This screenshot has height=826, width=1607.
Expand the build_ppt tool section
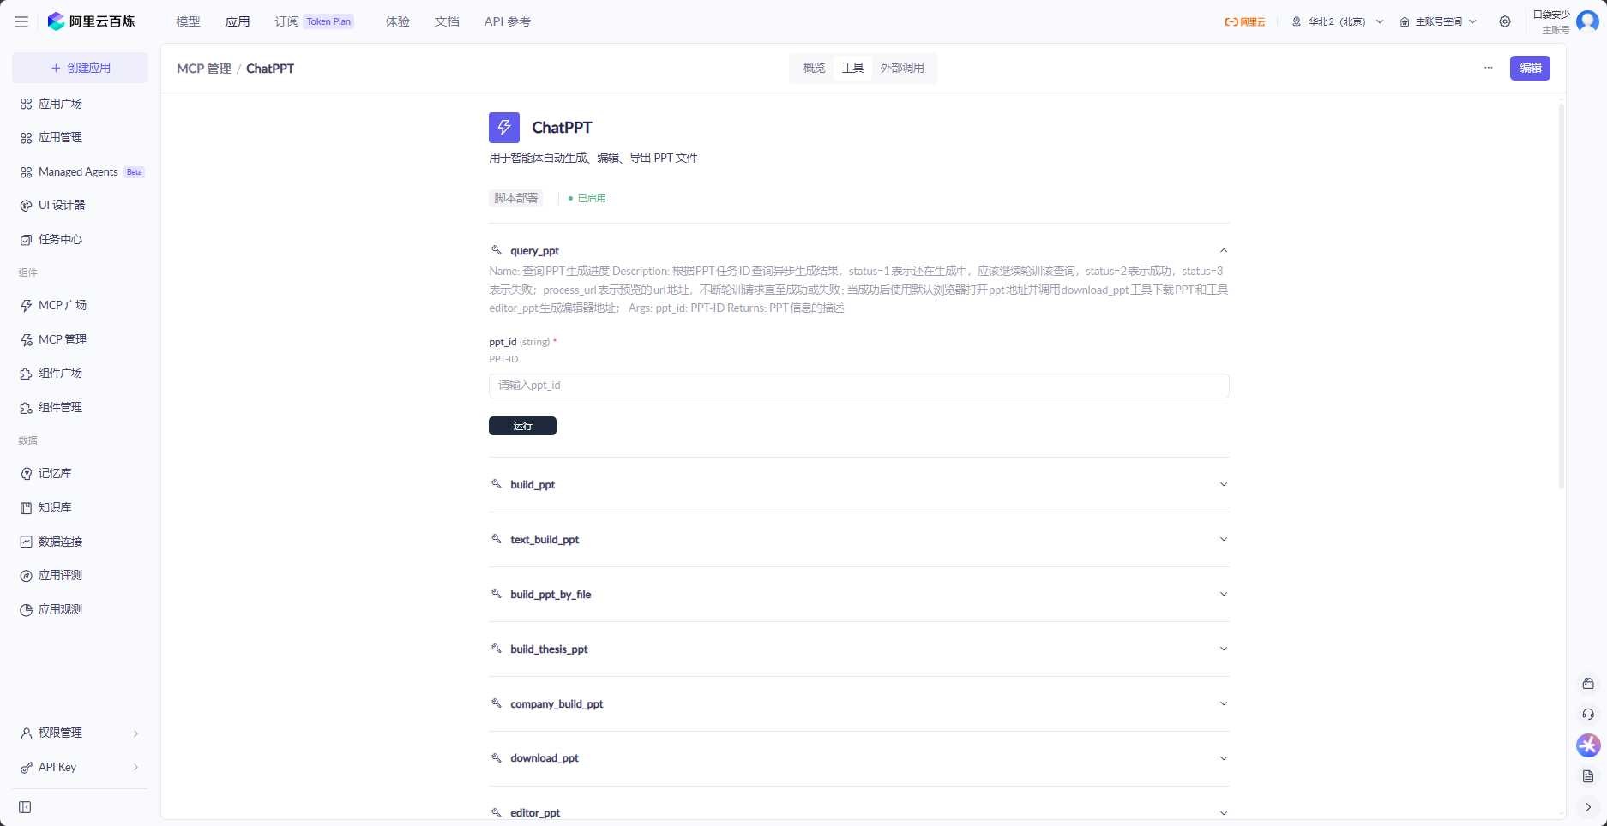pyautogui.click(x=858, y=485)
